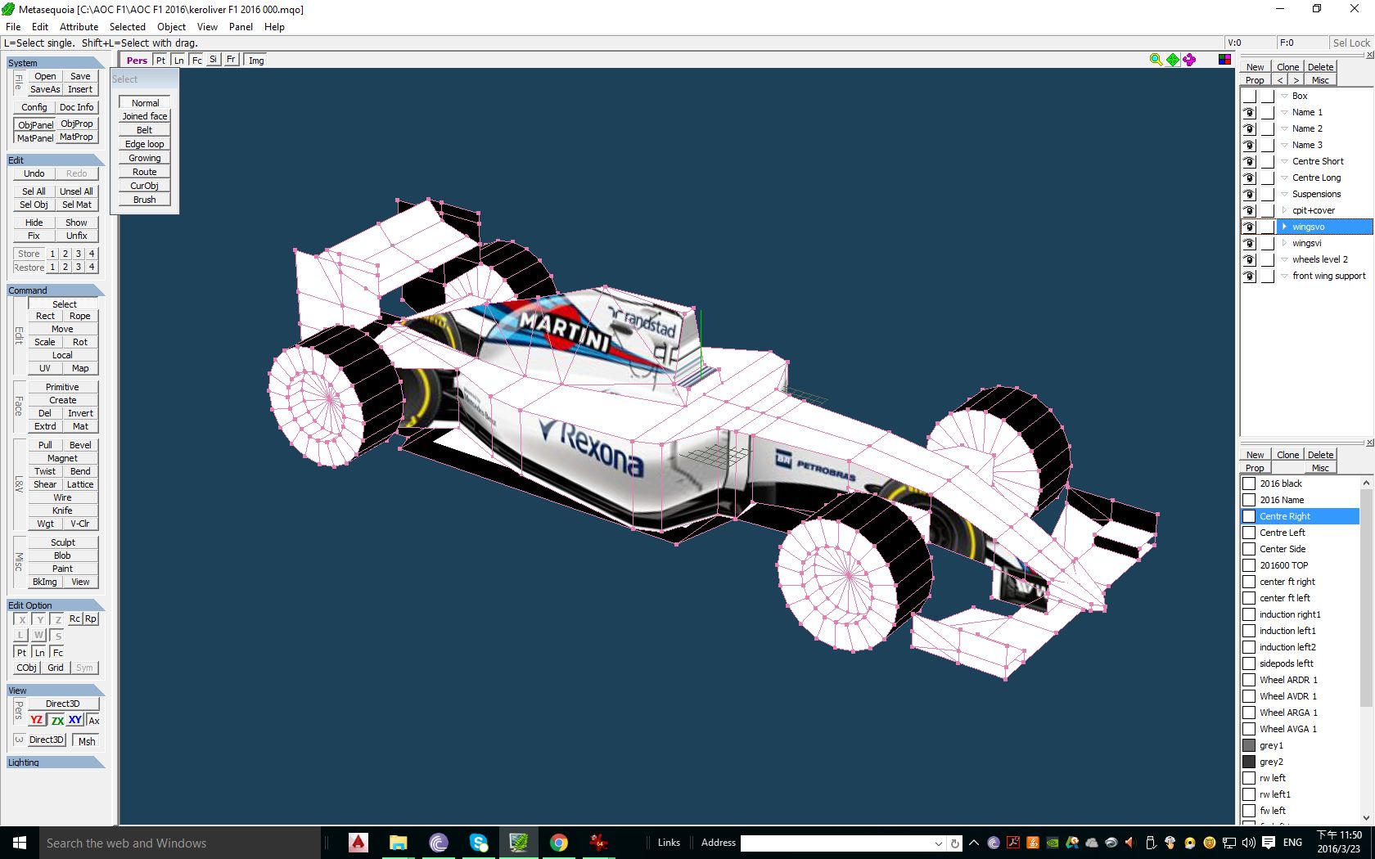The height and width of the screenshot is (859, 1375).
Task: Collapse the Command panel header
Action: [54, 290]
